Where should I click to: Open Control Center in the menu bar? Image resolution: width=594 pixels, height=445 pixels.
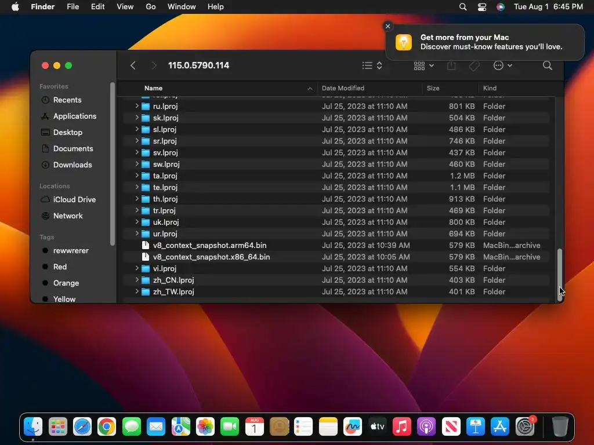point(482,7)
